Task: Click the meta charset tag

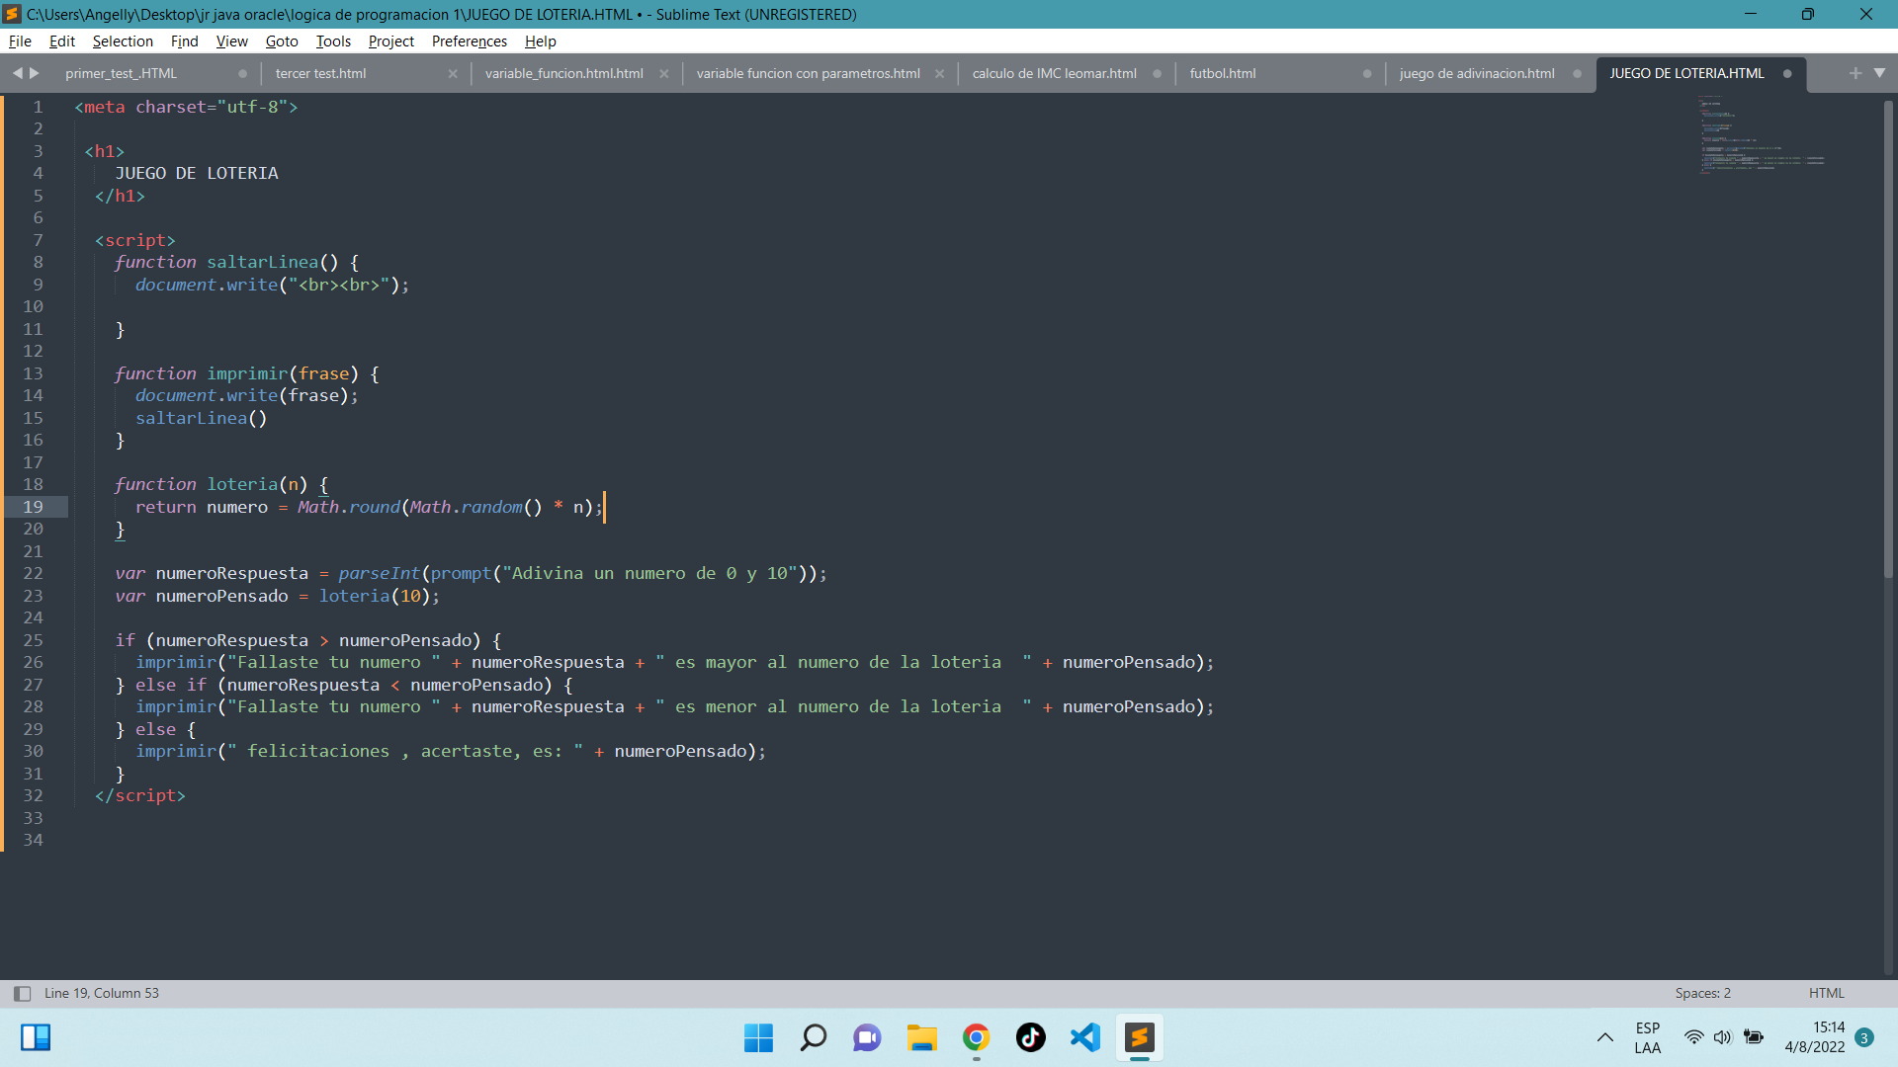Action: (x=186, y=107)
